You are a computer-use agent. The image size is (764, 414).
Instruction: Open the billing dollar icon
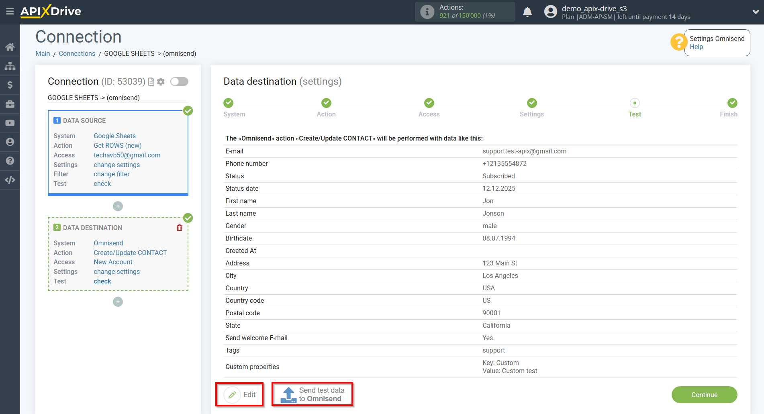pyautogui.click(x=10, y=85)
